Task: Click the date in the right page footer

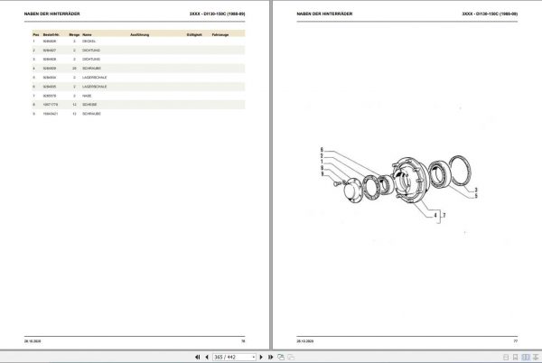Action: (305, 341)
